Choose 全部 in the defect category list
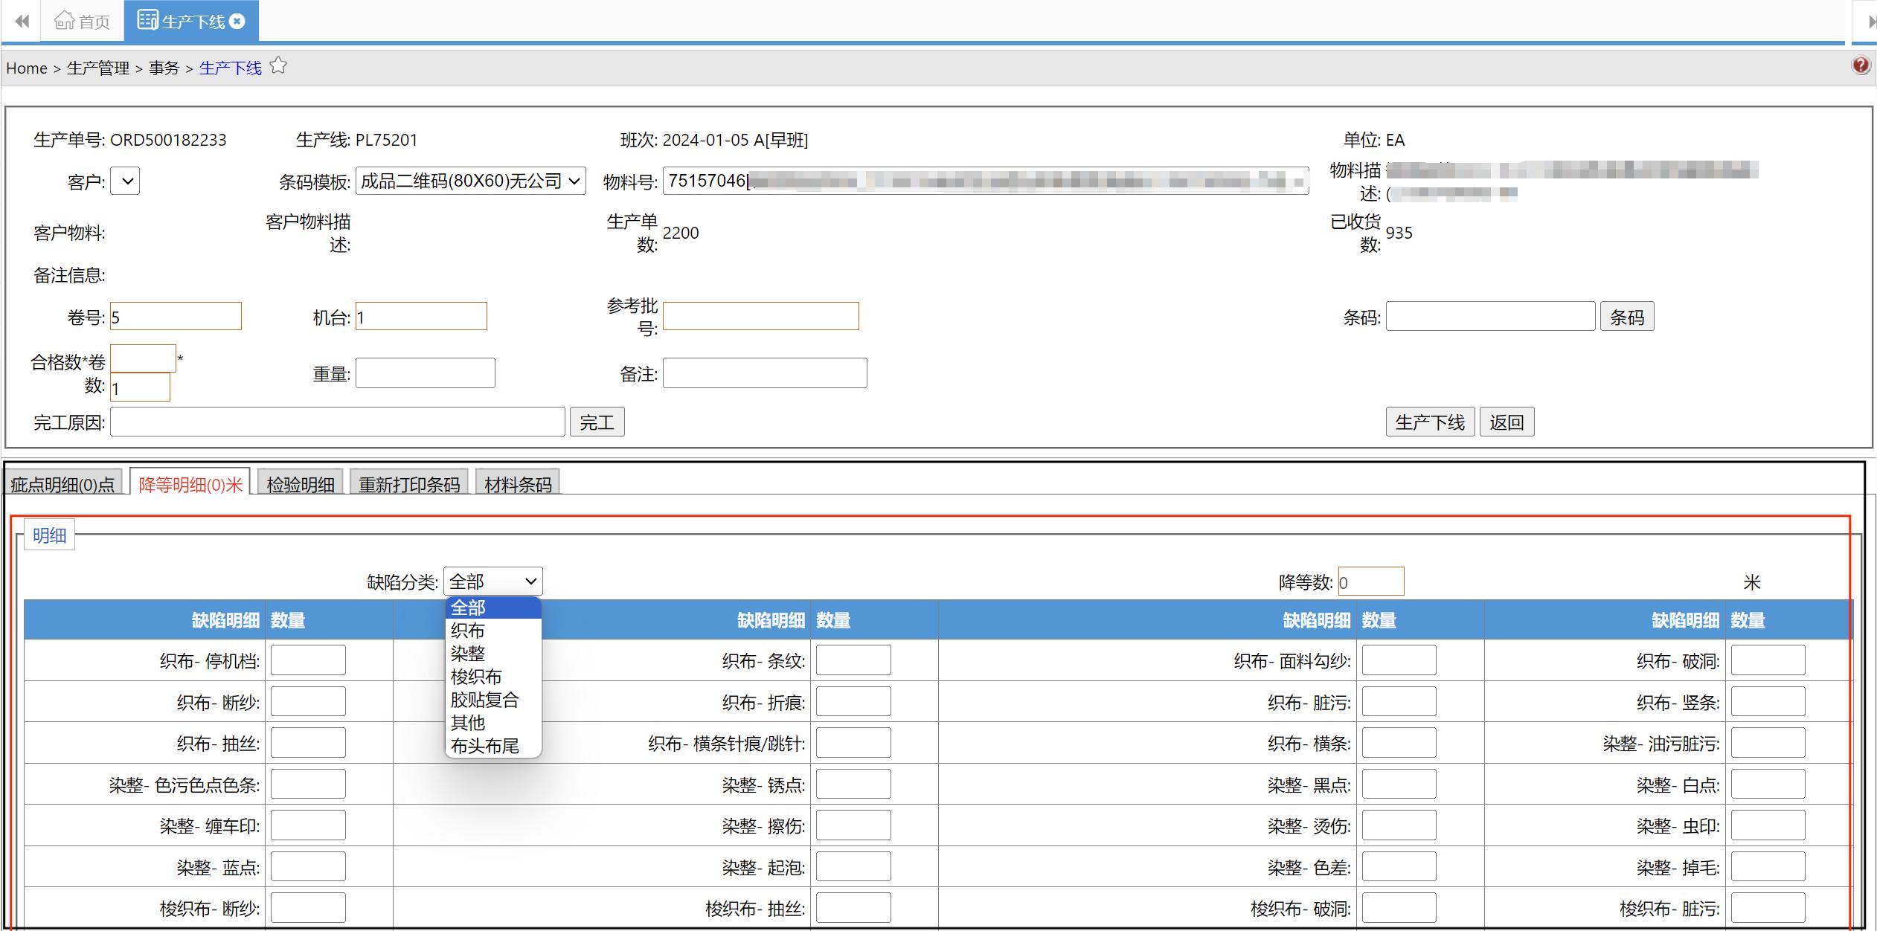Screen dimensions: 1877x931 492,608
